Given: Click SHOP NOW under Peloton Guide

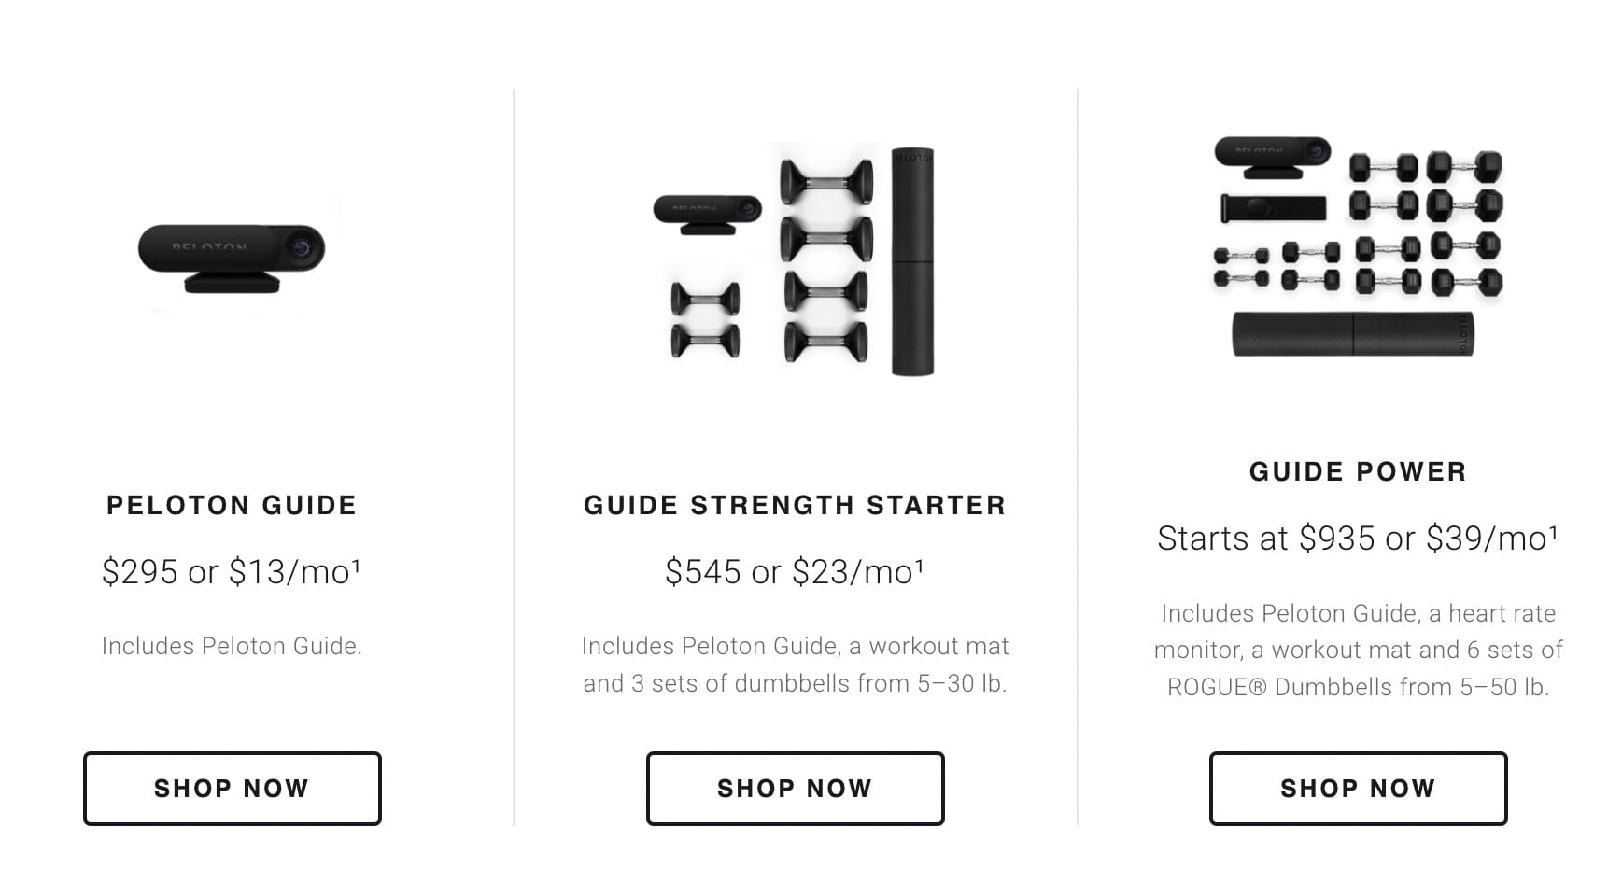Looking at the screenshot, I should [232, 788].
